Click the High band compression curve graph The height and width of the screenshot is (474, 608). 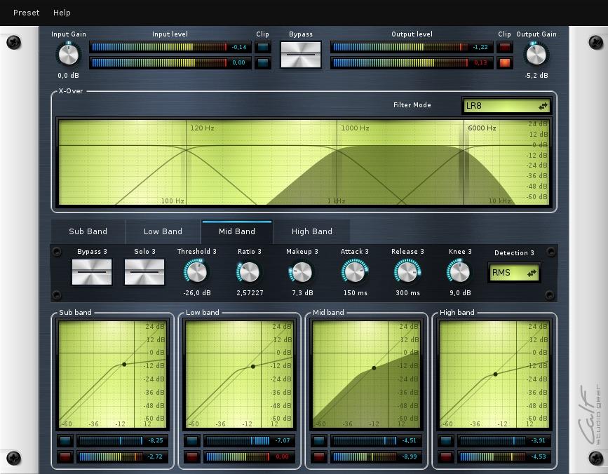494,374
